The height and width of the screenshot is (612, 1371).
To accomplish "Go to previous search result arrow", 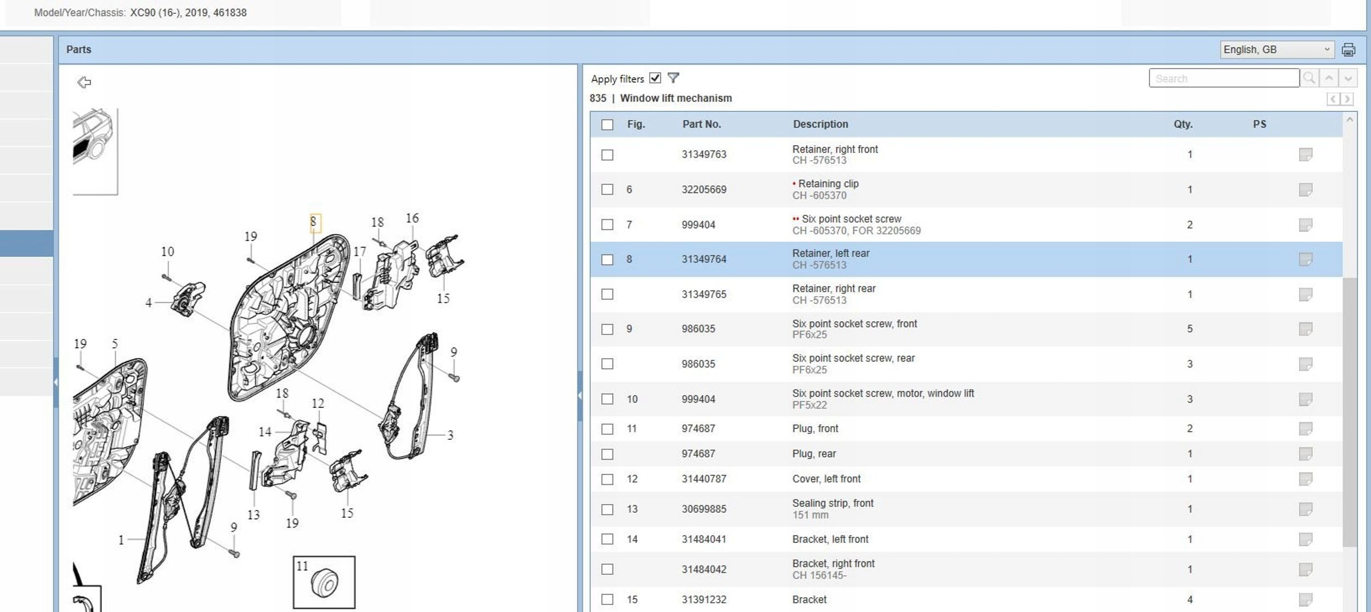I will pyautogui.click(x=1328, y=78).
